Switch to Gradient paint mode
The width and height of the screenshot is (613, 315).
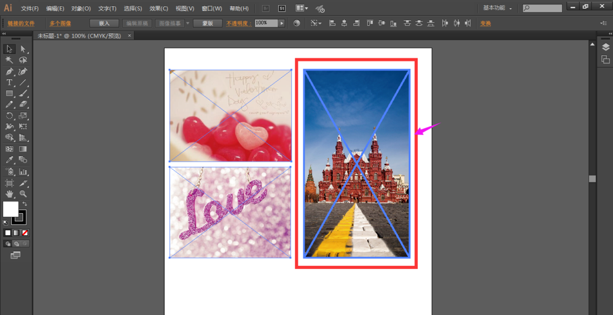coord(17,233)
